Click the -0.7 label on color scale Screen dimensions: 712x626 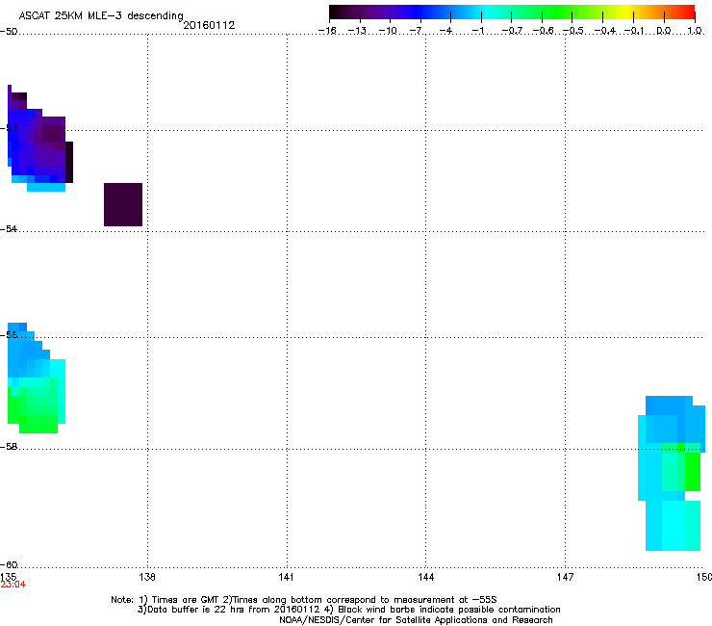pos(512,31)
